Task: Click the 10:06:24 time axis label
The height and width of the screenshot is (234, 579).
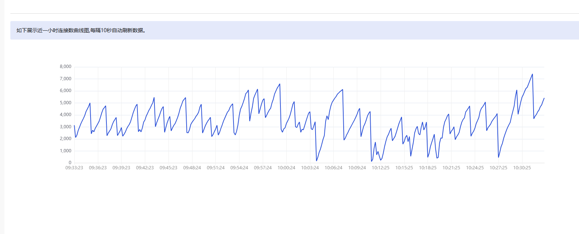Action: point(333,168)
